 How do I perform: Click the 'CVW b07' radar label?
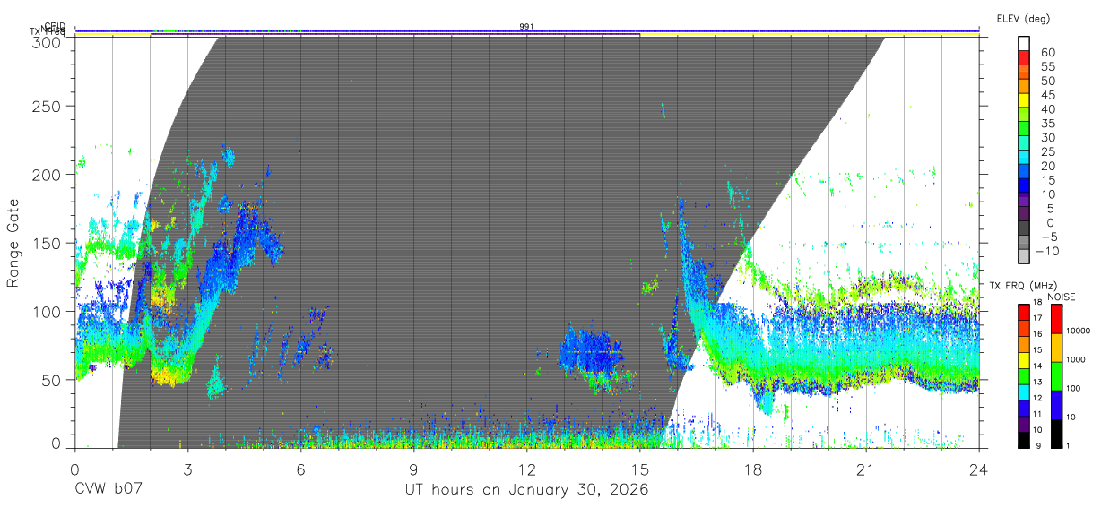tap(108, 490)
